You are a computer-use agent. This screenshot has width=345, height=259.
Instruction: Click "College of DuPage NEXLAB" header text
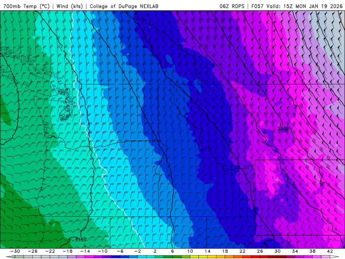pyautogui.click(x=124, y=6)
